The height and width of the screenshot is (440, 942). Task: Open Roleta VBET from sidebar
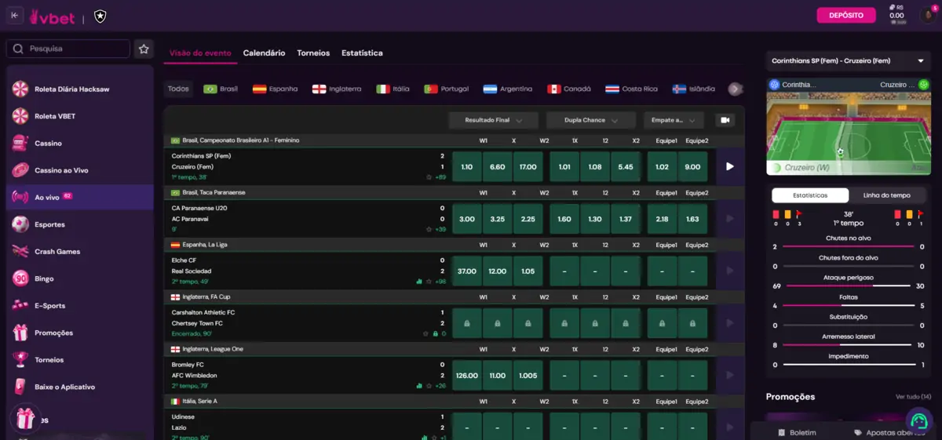[78, 116]
